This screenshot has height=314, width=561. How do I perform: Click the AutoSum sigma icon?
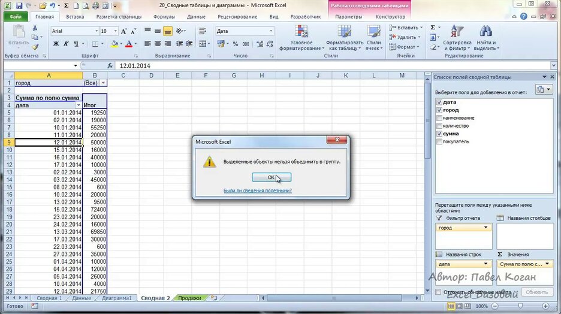point(433,28)
